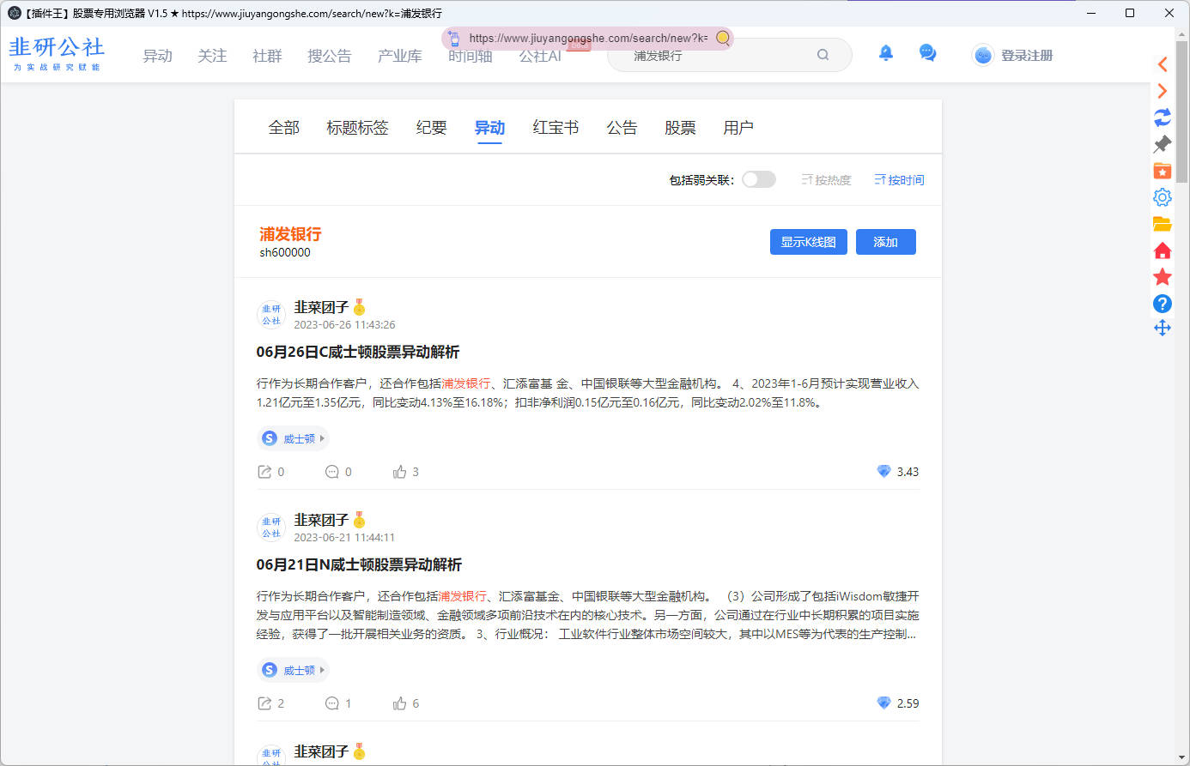
Task: Click stock code sh600000
Action: (x=285, y=253)
